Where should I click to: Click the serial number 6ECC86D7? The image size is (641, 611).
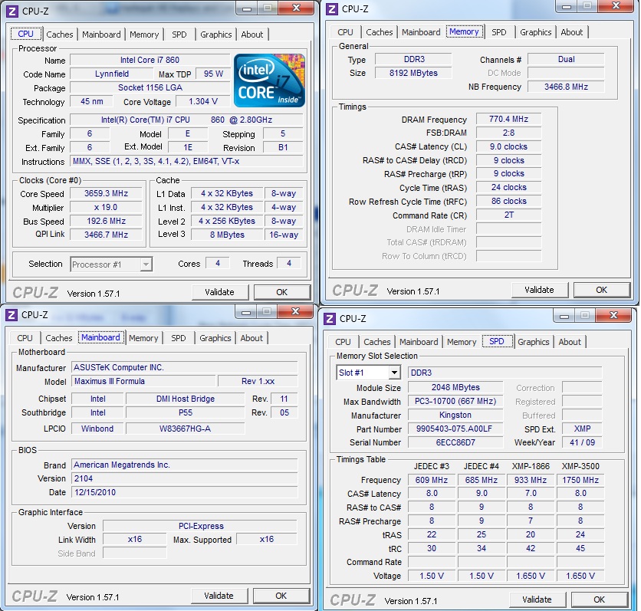pos(455,442)
